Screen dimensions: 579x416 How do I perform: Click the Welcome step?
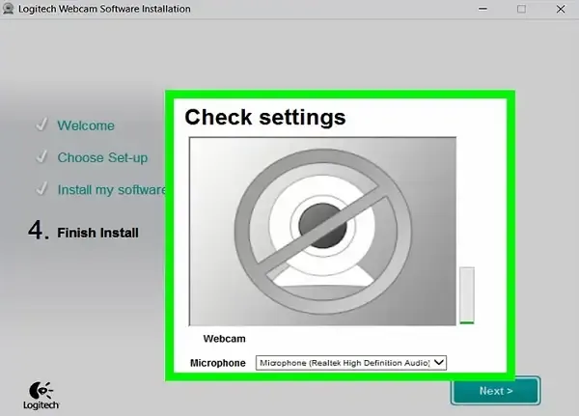86,125
